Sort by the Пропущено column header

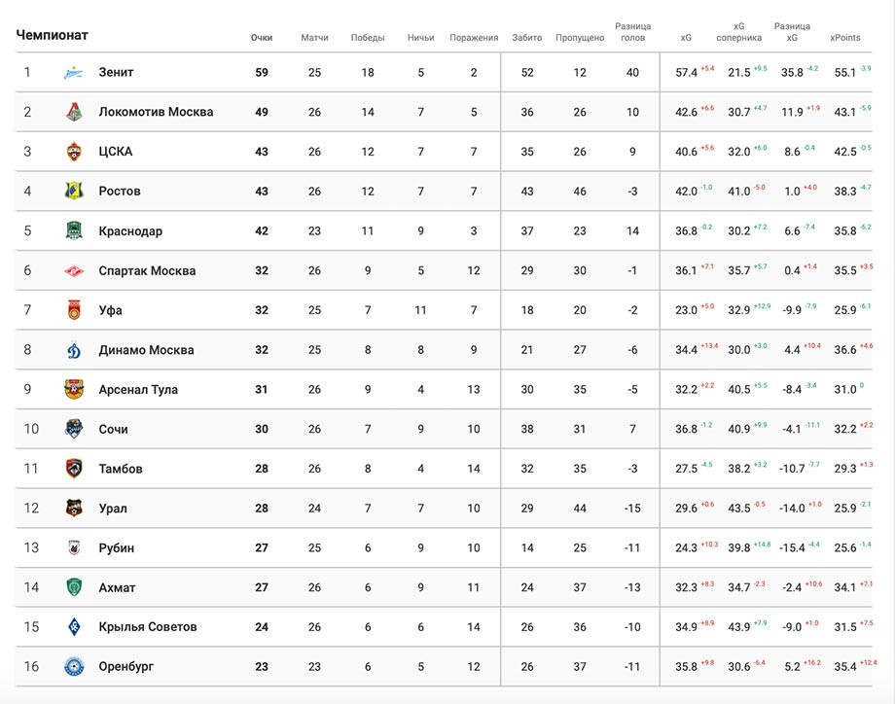click(580, 38)
